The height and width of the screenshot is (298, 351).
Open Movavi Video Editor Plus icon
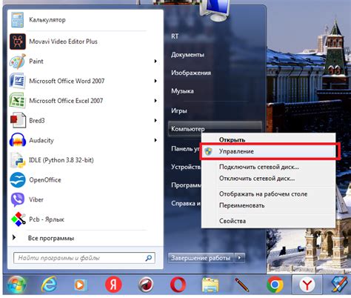pos(18,42)
